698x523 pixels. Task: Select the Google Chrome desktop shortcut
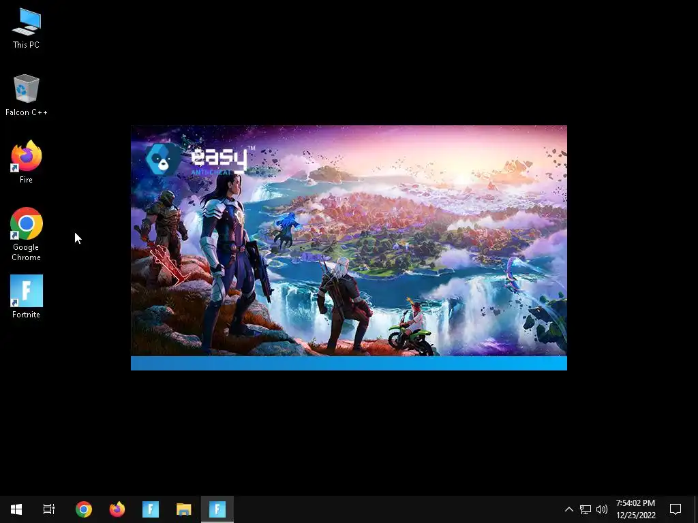click(x=27, y=234)
